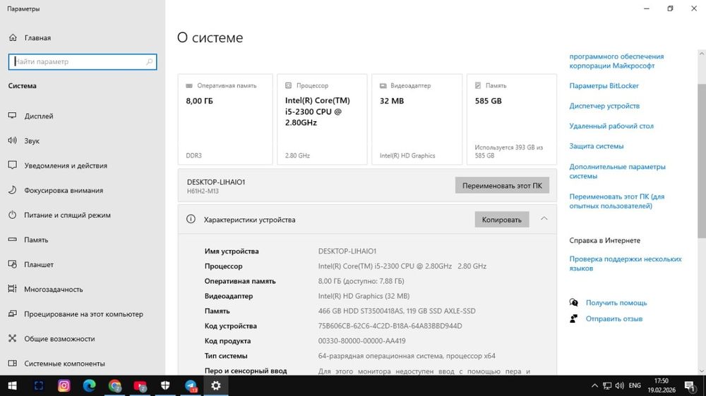Open Переименовать этот ПК (для опытных пользователей)

[x=617, y=201]
